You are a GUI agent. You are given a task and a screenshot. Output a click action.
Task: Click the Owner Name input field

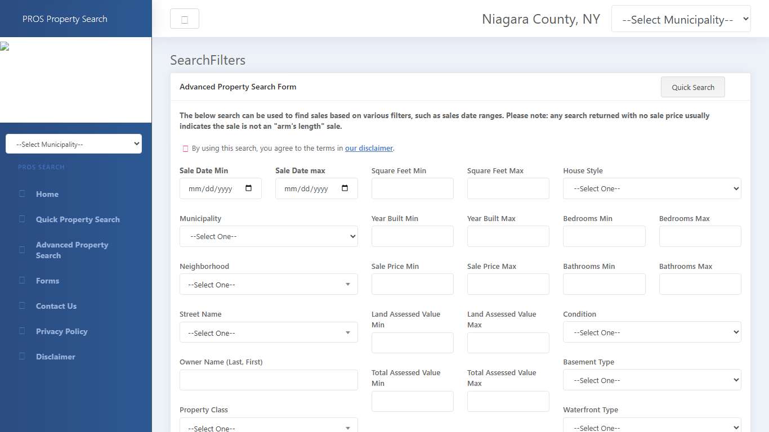[x=268, y=380]
